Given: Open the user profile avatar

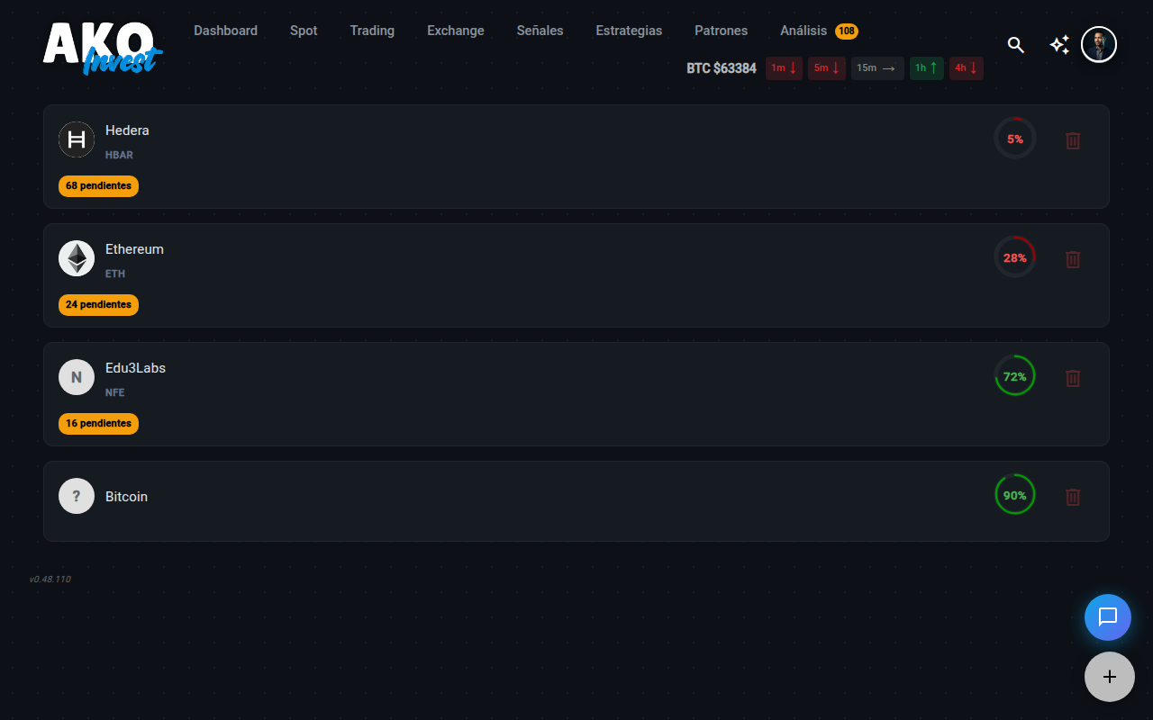Looking at the screenshot, I should click(x=1099, y=44).
